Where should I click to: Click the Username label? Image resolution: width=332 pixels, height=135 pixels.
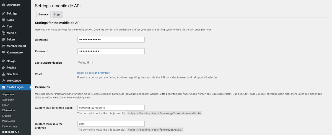click(42, 40)
